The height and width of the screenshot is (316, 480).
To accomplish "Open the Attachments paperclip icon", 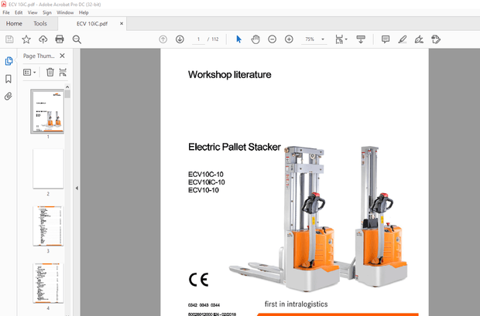I will pyautogui.click(x=9, y=97).
